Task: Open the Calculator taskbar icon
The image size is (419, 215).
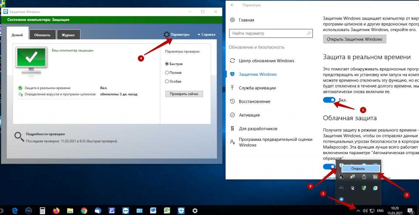Action: [42, 210]
